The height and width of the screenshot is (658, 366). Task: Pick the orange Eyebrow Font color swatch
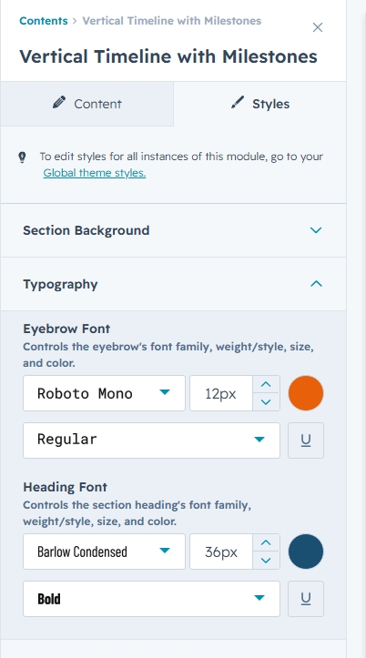[x=306, y=393]
